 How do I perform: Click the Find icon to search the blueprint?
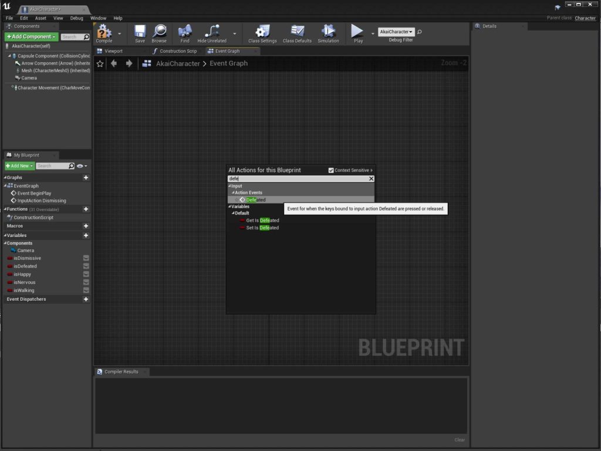(x=184, y=33)
